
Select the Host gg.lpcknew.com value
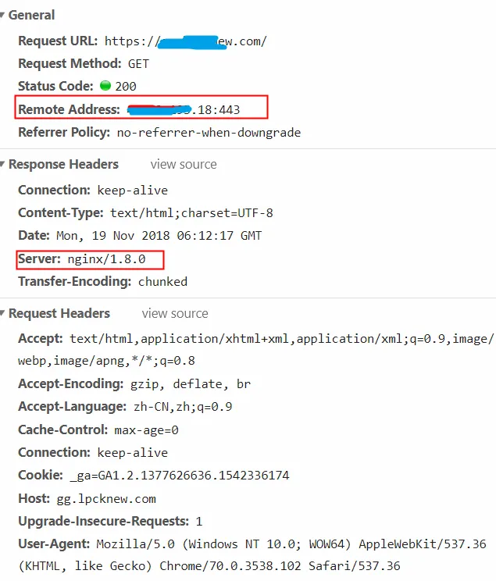coord(106,499)
